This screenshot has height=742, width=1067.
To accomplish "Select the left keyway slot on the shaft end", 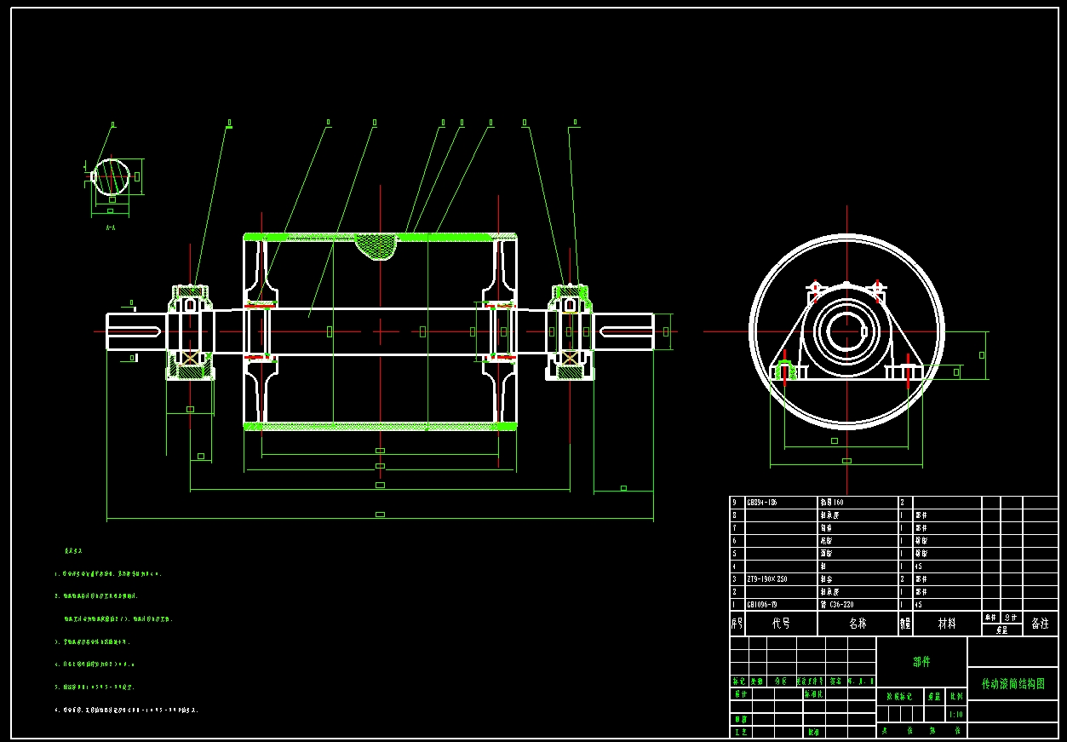I will (136, 331).
